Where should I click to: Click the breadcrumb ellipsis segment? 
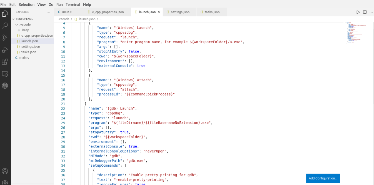point(101,19)
